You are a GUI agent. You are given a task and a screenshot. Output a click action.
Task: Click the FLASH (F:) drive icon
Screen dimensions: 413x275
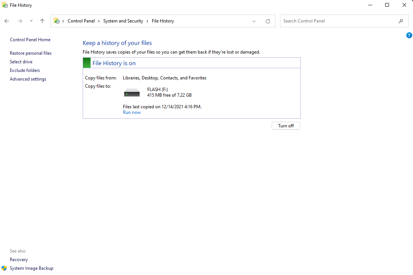tap(132, 92)
